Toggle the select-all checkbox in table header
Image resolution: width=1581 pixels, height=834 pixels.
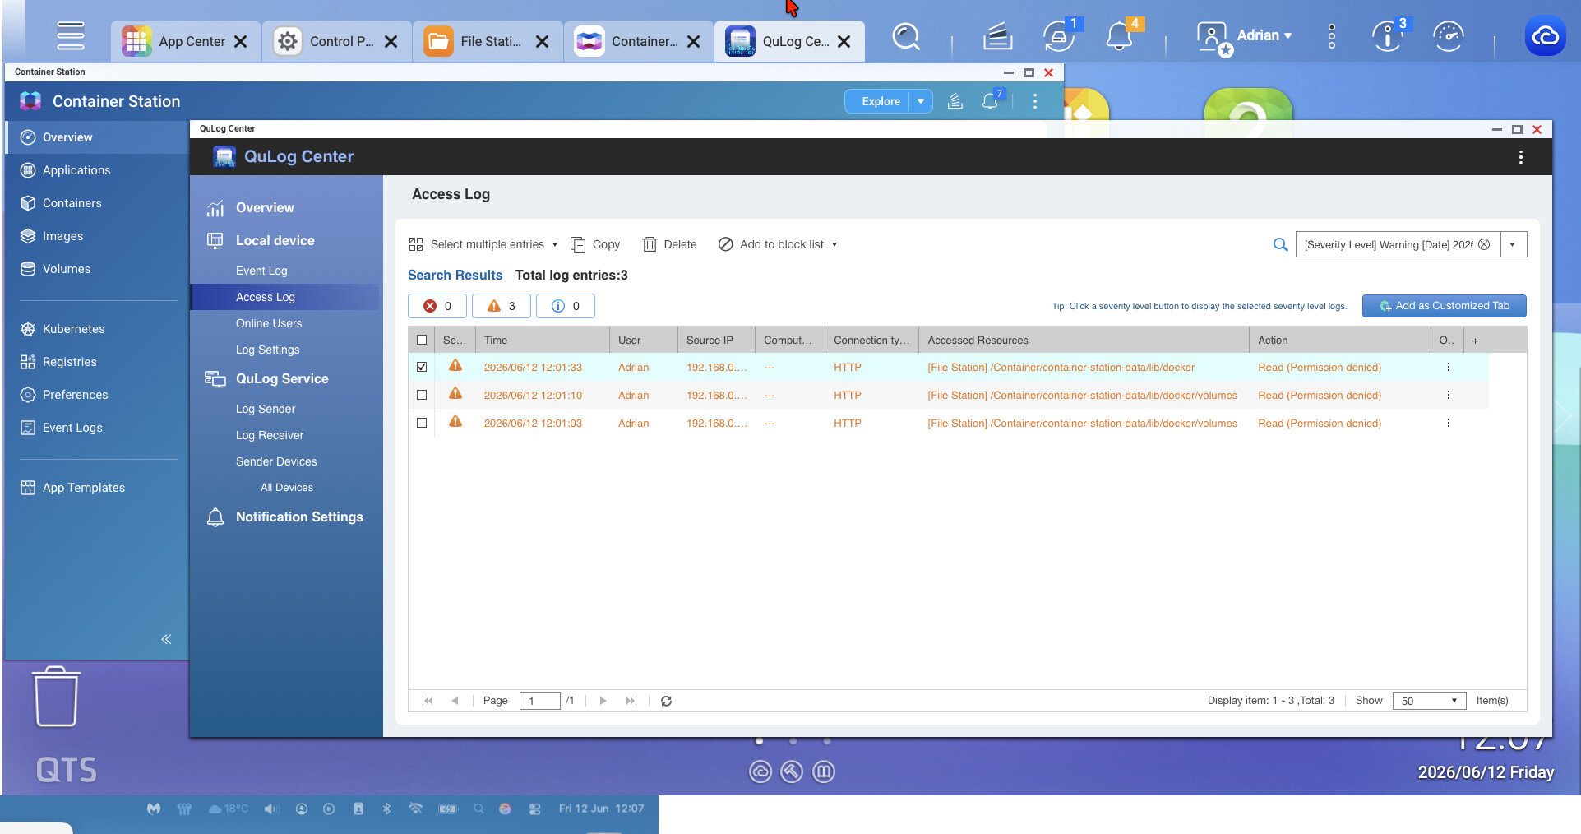coord(422,341)
